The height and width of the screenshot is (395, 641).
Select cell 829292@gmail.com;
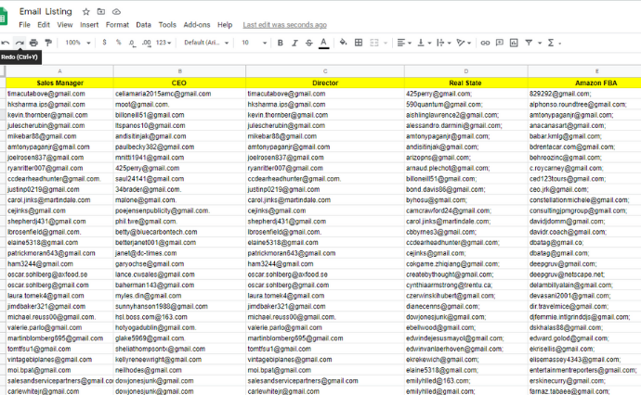tap(584, 94)
